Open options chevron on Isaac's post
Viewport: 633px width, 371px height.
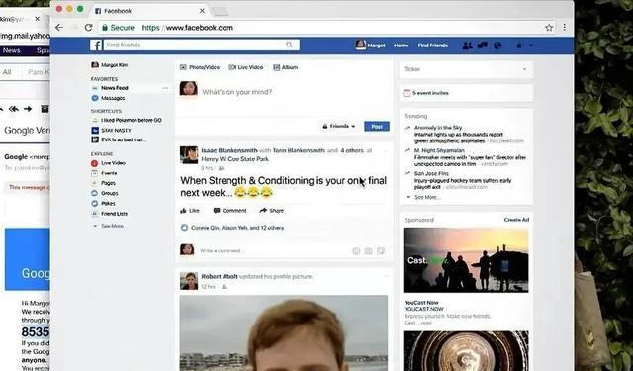click(x=386, y=151)
